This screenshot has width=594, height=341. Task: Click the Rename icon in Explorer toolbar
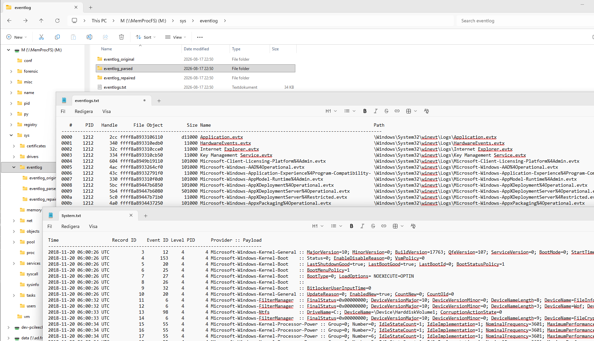(89, 37)
